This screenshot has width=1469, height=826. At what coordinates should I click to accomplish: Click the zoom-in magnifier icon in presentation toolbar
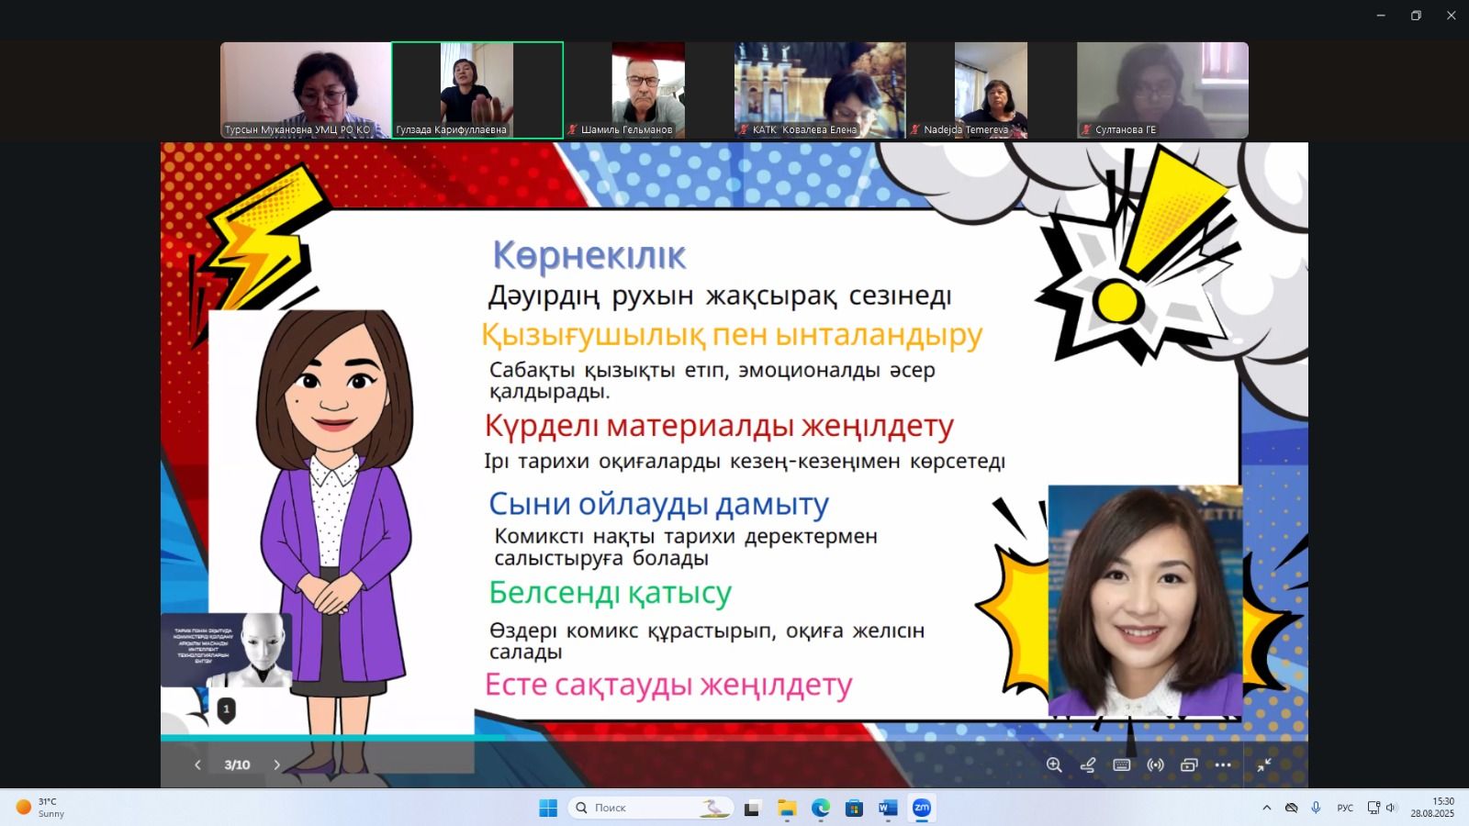coord(1054,765)
